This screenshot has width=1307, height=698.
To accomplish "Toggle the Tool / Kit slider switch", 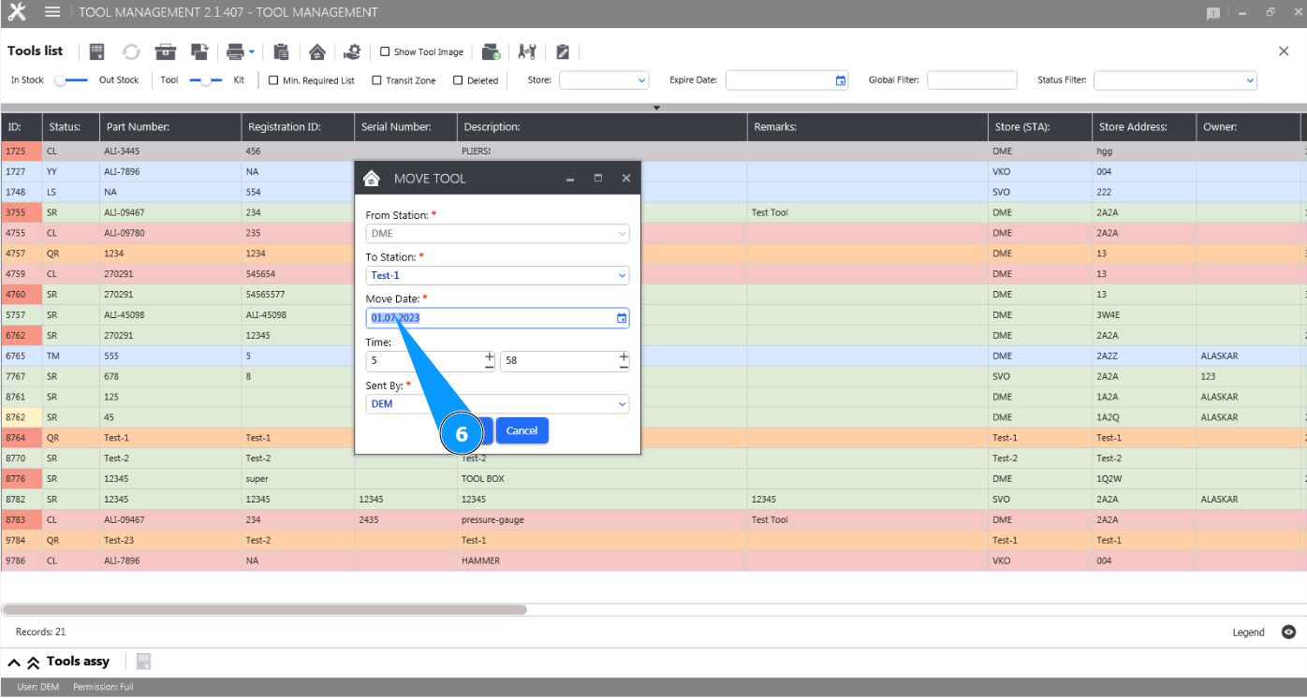I will [x=206, y=80].
